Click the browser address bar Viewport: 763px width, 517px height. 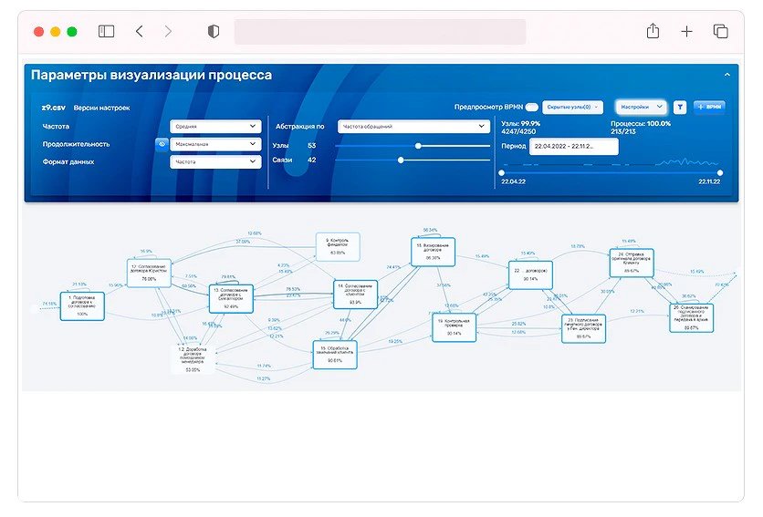(x=380, y=32)
